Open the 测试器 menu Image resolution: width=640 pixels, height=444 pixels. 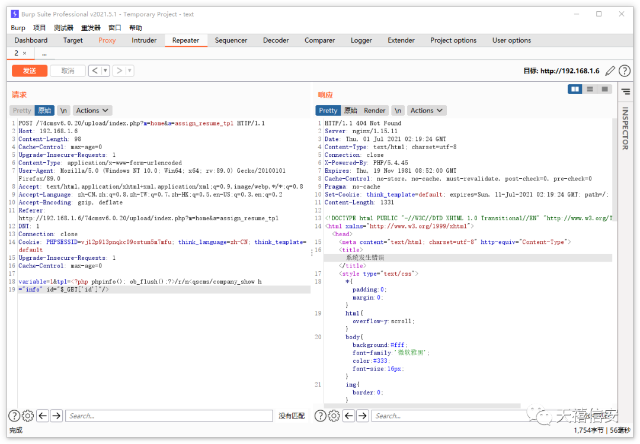(63, 28)
